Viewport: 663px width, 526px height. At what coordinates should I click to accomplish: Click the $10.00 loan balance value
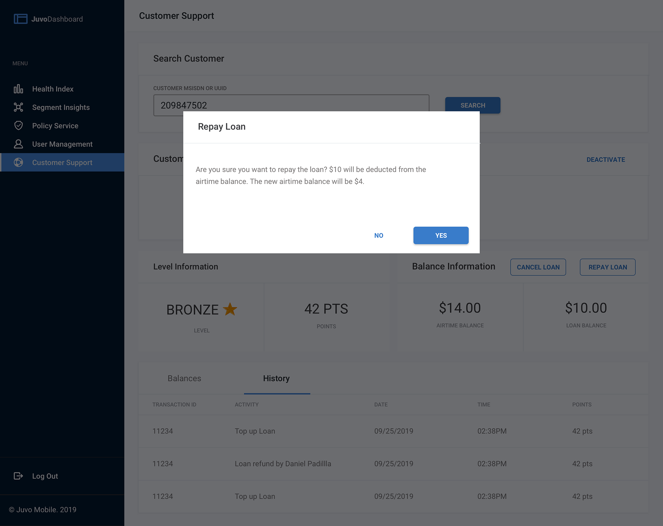tap(586, 308)
